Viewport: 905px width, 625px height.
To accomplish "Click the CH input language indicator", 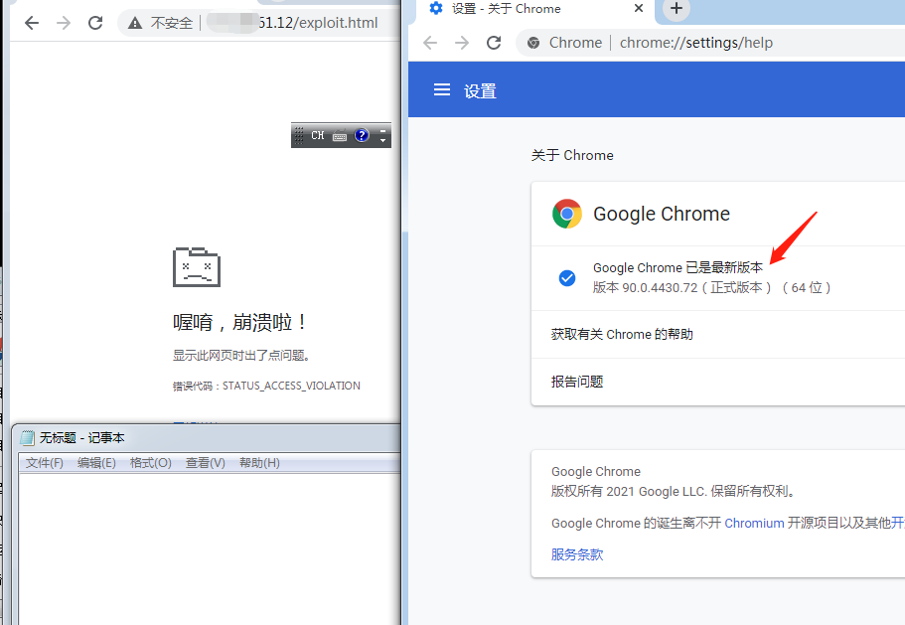I will pyautogui.click(x=318, y=135).
